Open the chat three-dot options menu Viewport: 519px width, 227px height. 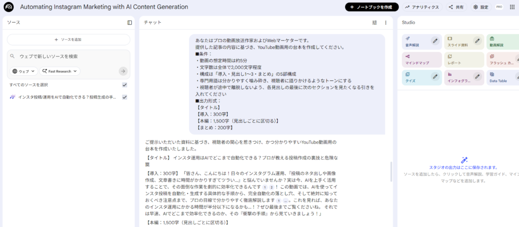pyautogui.click(x=386, y=23)
